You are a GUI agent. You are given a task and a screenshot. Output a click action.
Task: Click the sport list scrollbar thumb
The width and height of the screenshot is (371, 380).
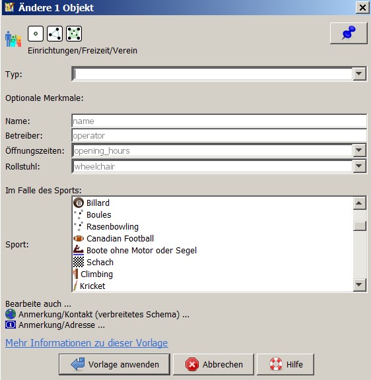359,226
